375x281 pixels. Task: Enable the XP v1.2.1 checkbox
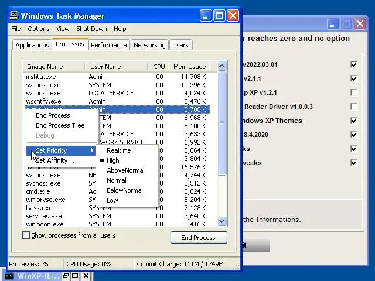[354, 92]
